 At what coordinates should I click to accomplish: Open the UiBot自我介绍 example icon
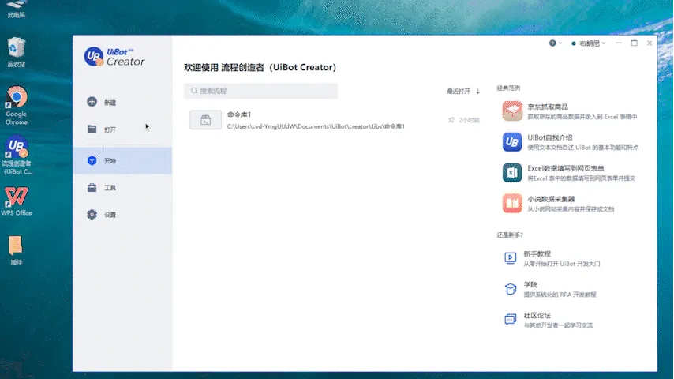[x=512, y=142]
